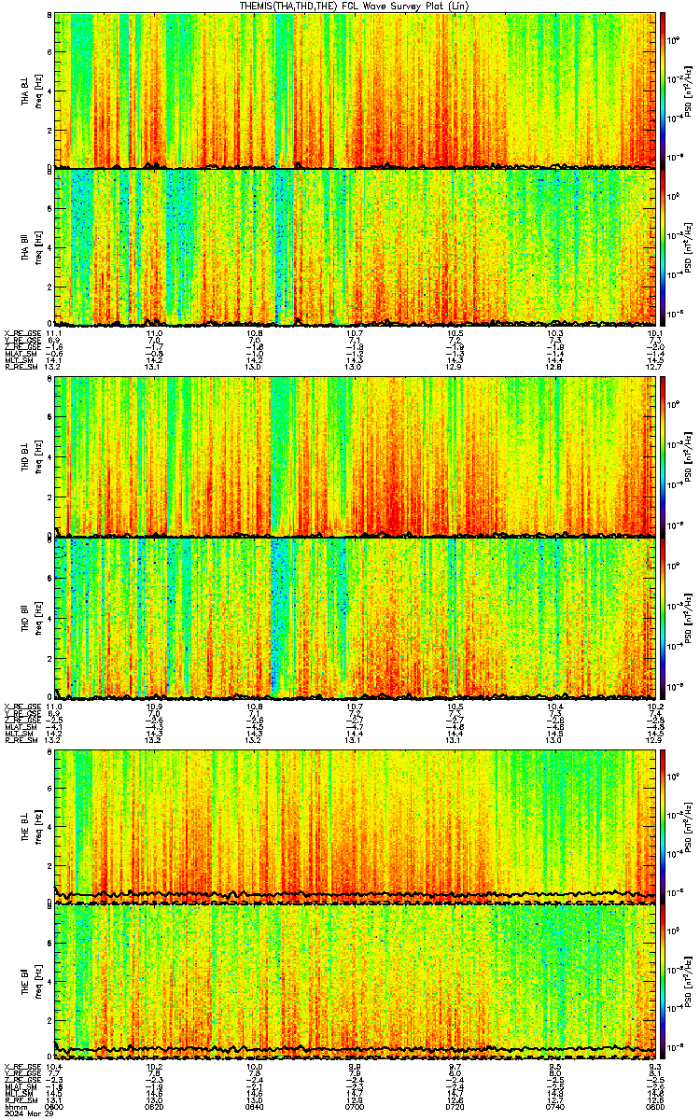Screen dimensions: 700x1120
Task: Click the '0700' time tick label
Action: click(355, 1106)
